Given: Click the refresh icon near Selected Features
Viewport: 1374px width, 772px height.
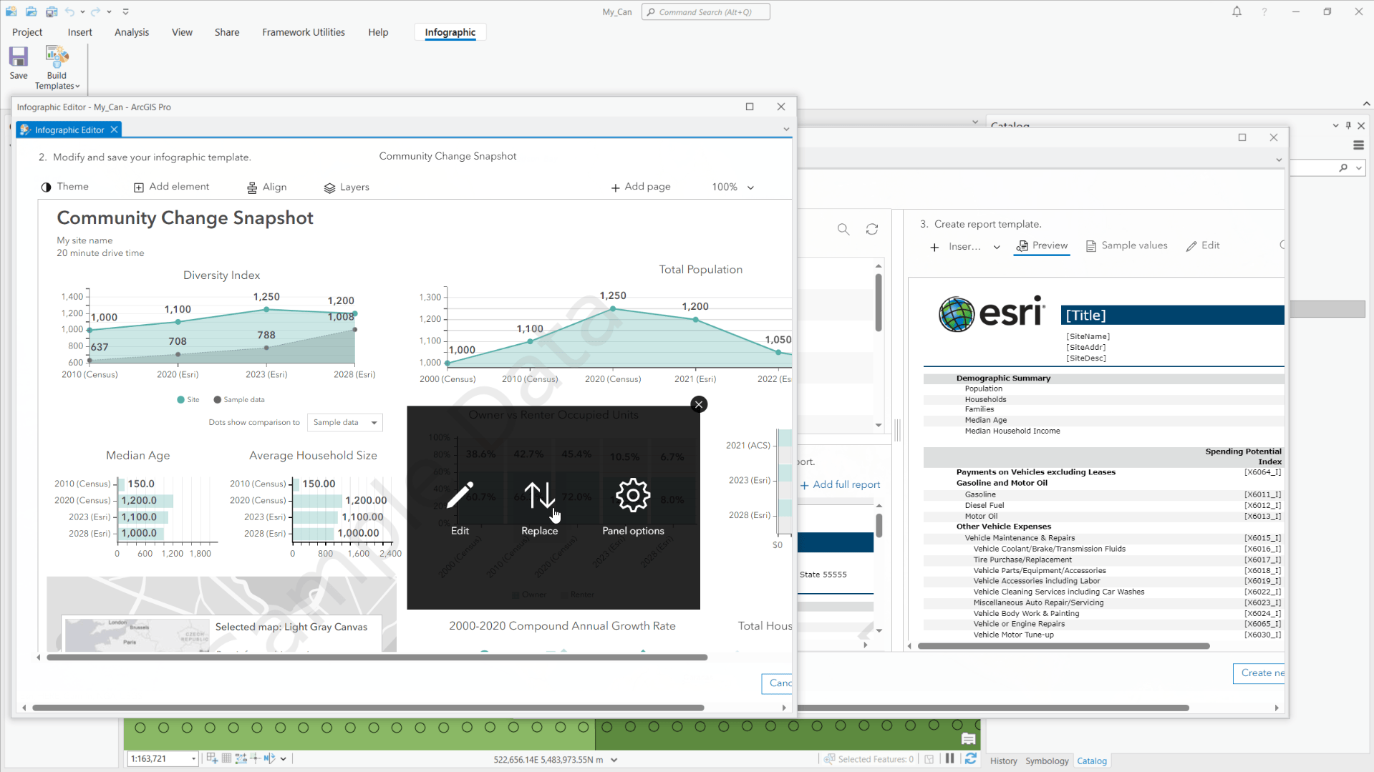Looking at the screenshot, I should [971, 759].
